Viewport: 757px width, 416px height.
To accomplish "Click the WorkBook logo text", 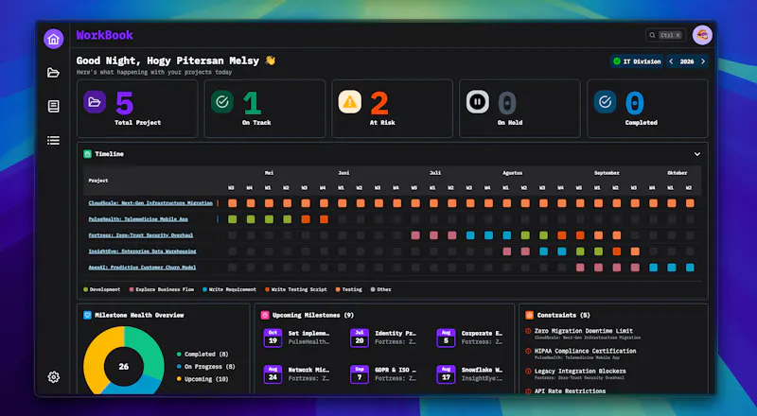I will click(105, 35).
